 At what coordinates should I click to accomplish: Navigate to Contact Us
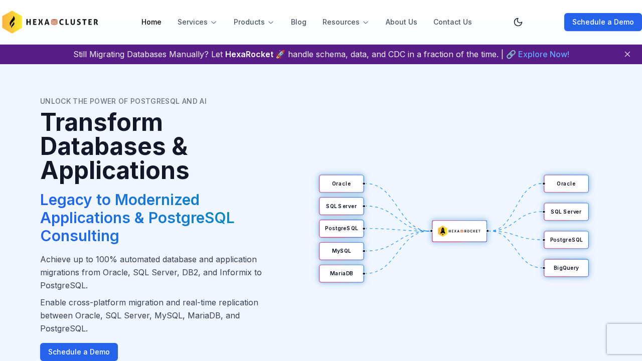[452, 22]
